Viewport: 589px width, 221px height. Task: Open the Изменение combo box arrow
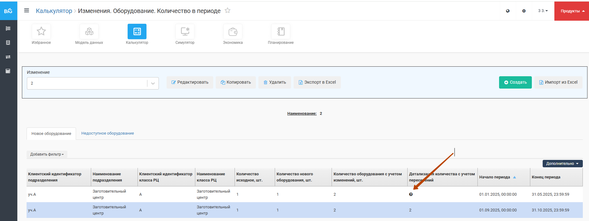click(x=153, y=83)
